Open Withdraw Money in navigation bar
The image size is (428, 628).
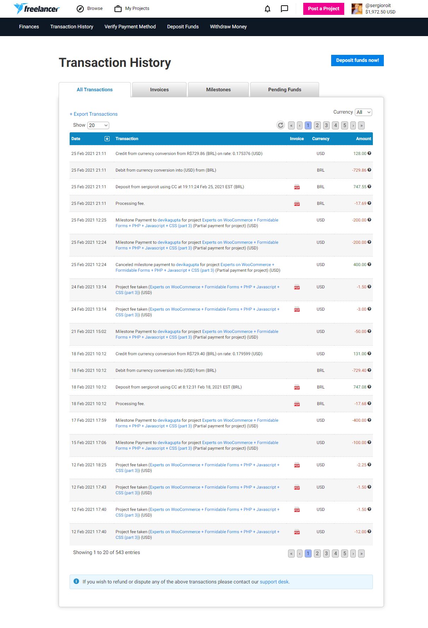(x=228, y=27)
